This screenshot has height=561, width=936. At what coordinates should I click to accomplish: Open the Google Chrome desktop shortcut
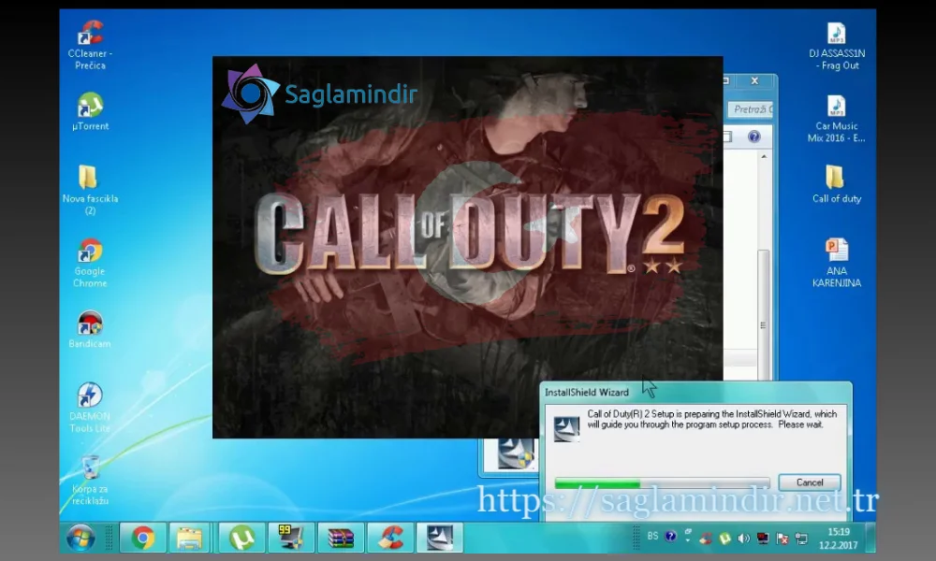coord(90,263)
